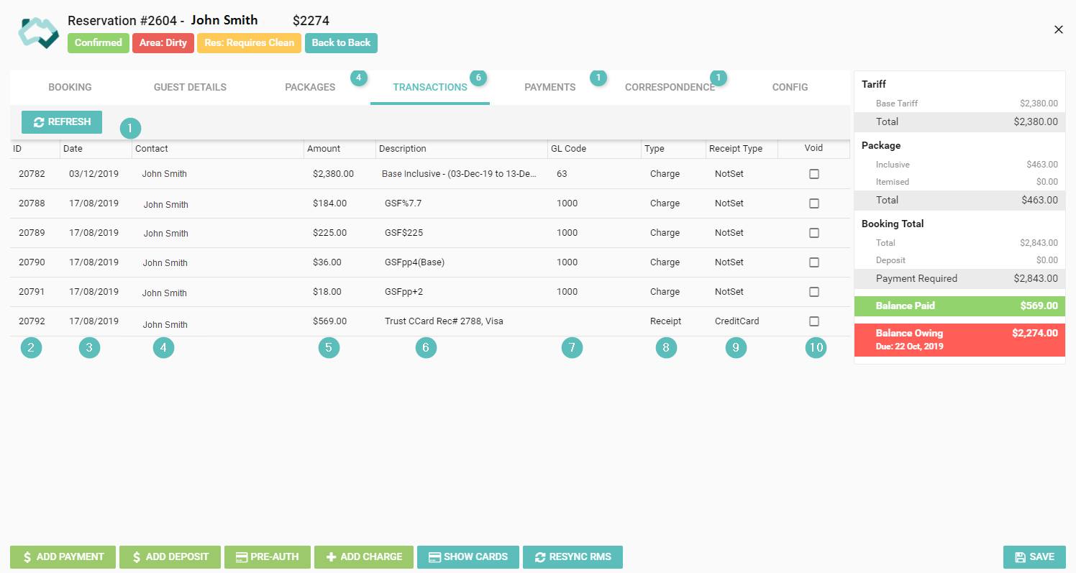
Task: Click the badge on the Correspondence tab
Action: [x=718, y=77]
